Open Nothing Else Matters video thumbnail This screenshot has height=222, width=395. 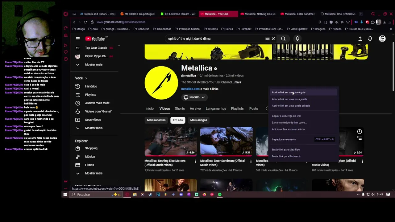point(171,141)
